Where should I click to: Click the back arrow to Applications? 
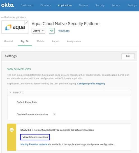(3, 18)
